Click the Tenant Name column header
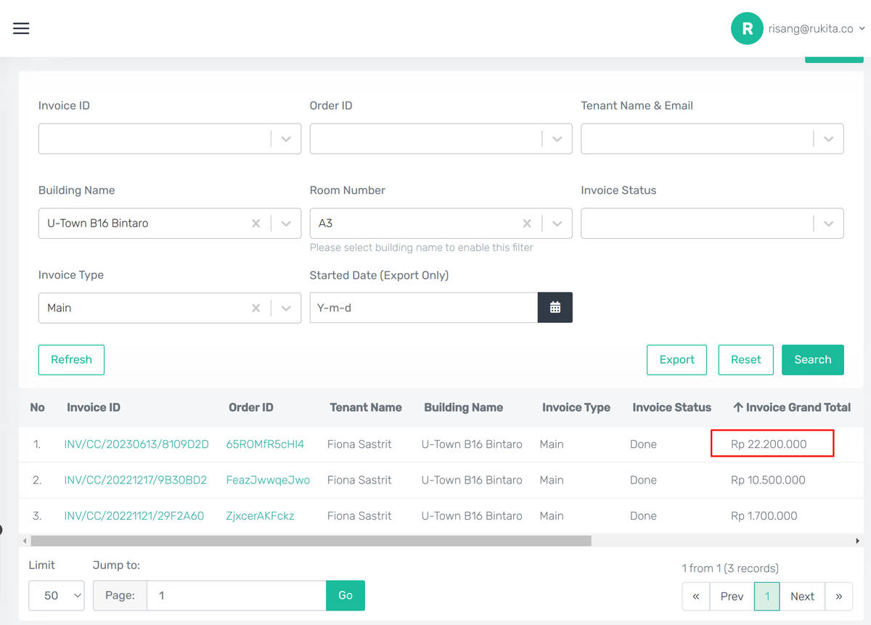Viewport: 871px width, 625px height. click(x=366, y=407)
